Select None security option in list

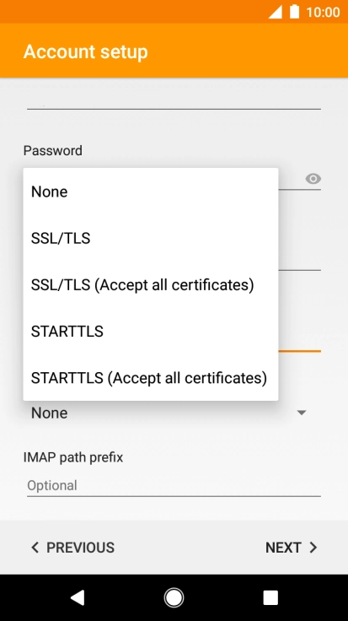coord(151,192)
